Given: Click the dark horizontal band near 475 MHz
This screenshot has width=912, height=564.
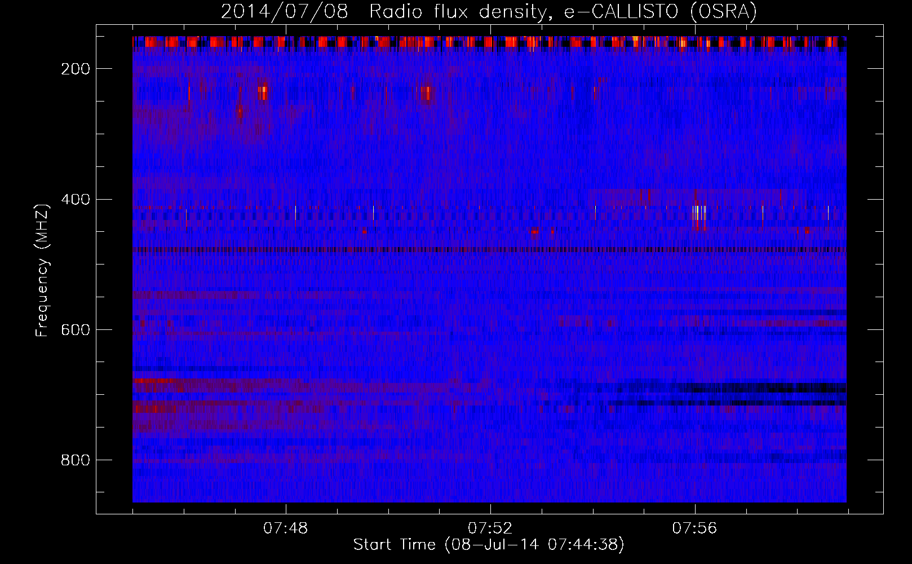Looking at the screenshot, I should [x=489, y=249].
